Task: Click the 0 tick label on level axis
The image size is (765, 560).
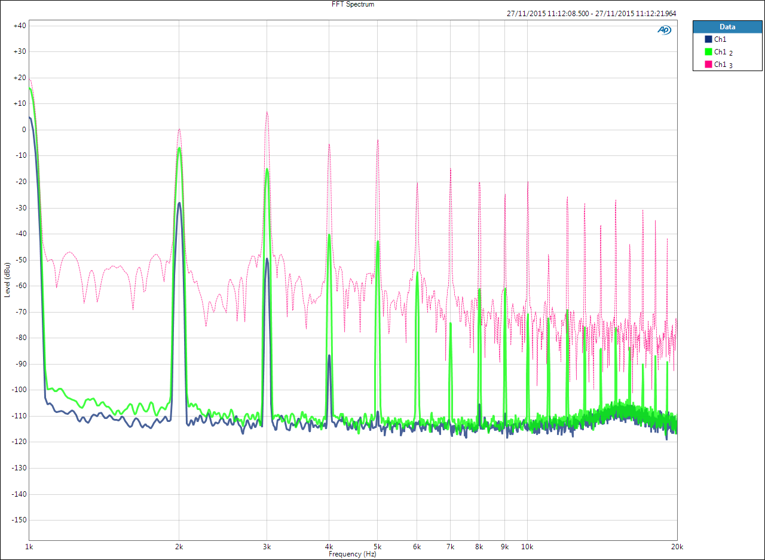Action: (x=23, y=130)
